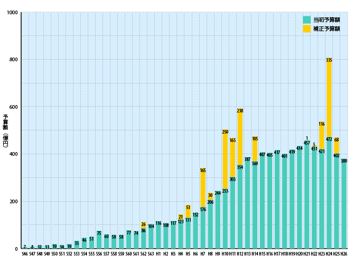
Task: Click the 407 value on the H15 bar
Action: pos(262,155)
